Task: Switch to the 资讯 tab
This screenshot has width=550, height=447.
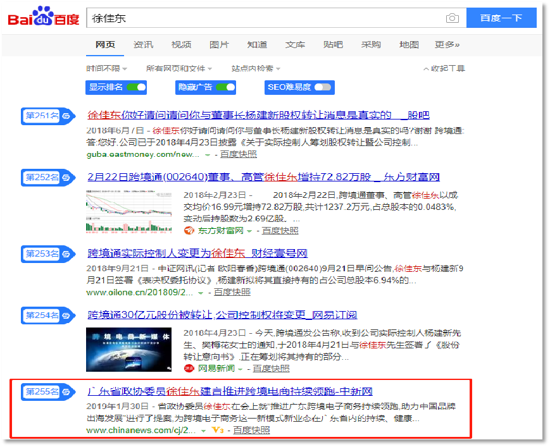Action: pos(143,44)
